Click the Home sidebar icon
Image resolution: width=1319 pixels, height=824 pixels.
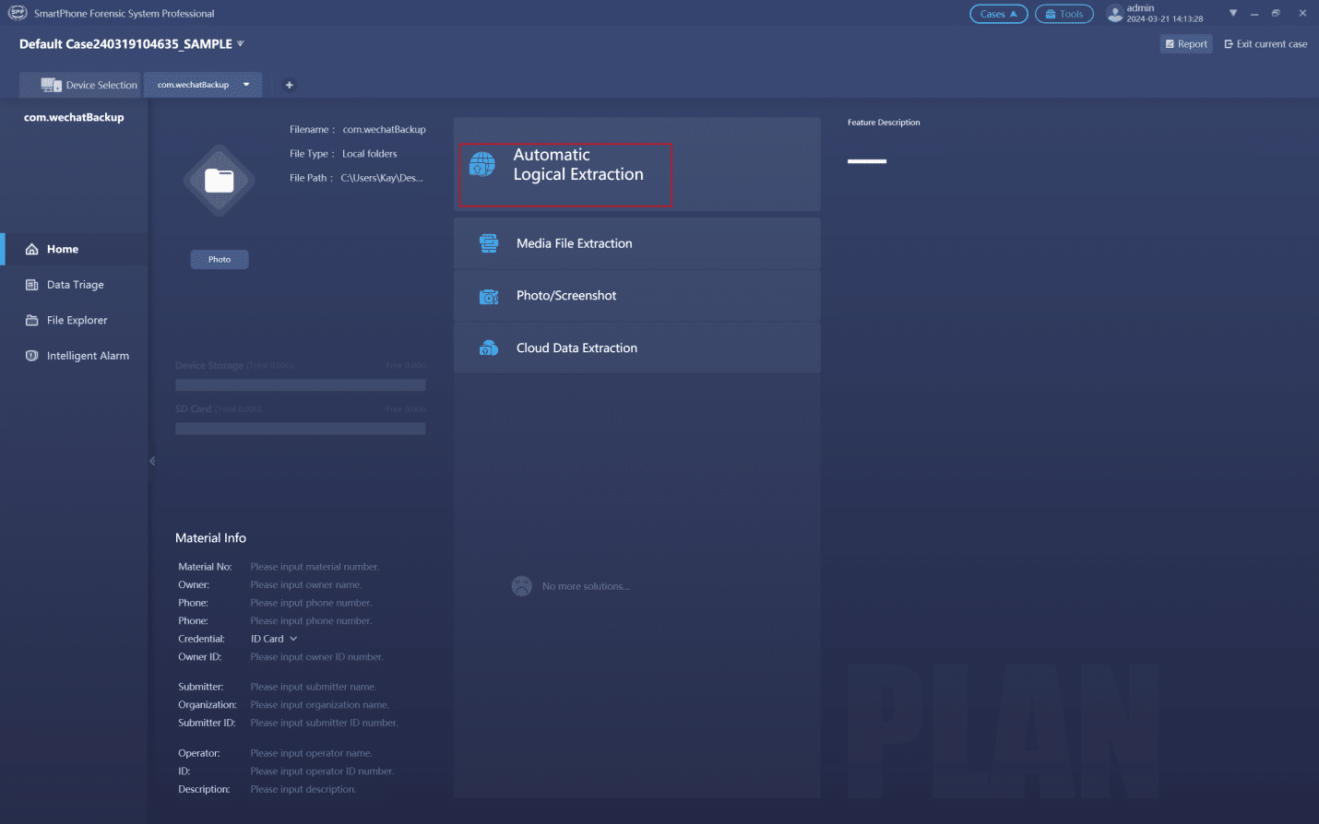[32, 249]
